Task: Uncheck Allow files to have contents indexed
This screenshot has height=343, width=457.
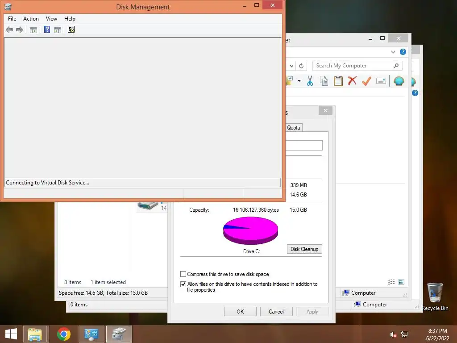Action: pyautogui.click(x=183, y=284)
